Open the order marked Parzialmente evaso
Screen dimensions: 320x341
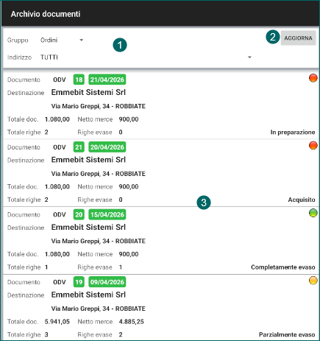click(x=160, y=307)
